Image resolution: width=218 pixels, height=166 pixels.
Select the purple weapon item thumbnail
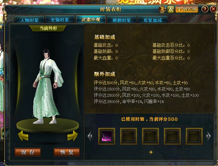(106, 136)
